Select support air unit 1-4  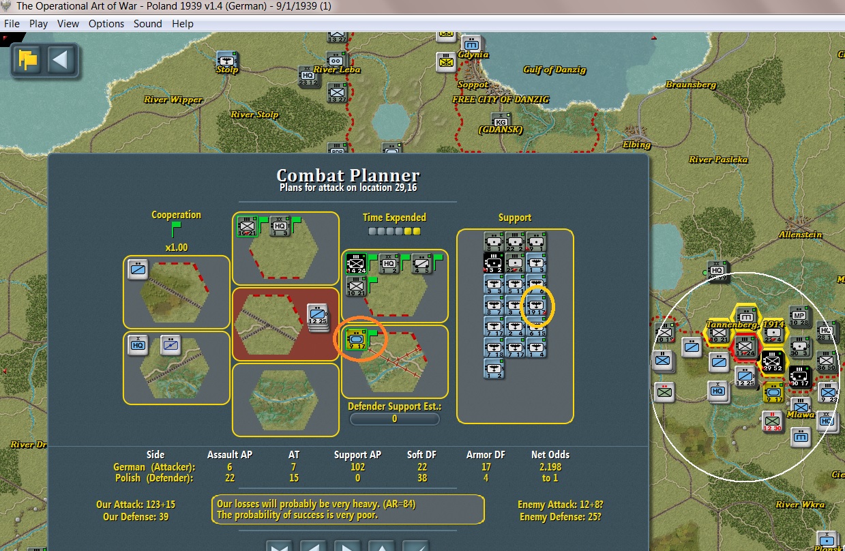coord(536,347)
